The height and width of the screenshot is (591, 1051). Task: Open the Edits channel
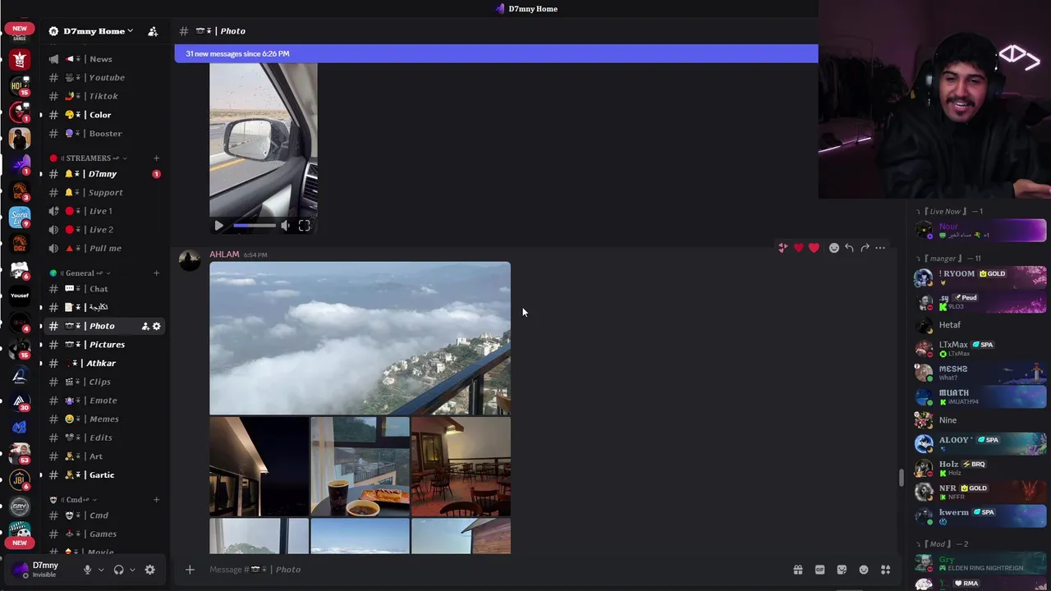pyautogui.click(x=101, y=438)
